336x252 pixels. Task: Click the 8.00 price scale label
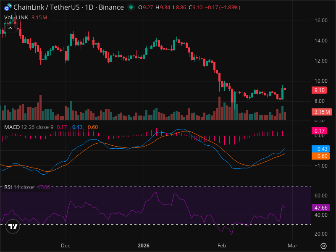[320, 101]
